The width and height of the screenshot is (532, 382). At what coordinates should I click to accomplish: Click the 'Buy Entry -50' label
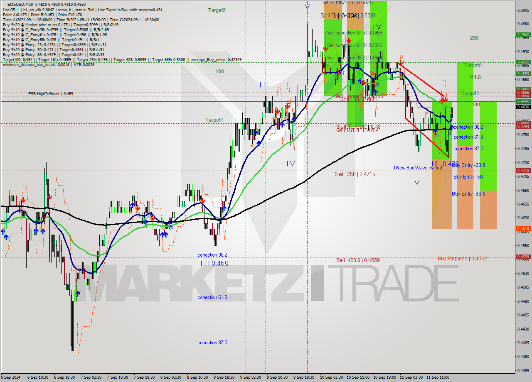[x=468, y=177]
